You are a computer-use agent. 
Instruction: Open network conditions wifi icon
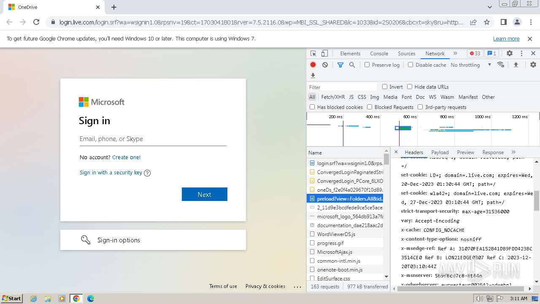click(501, 65)
